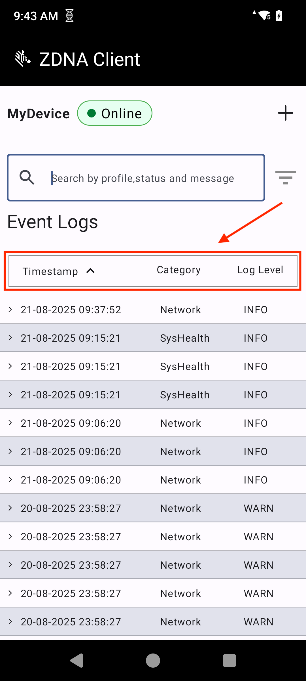This screenshot has width=306, height=681.
Task: Expand the first 09:15:21 SysHealth entry
Action: (x=10, y=338)
